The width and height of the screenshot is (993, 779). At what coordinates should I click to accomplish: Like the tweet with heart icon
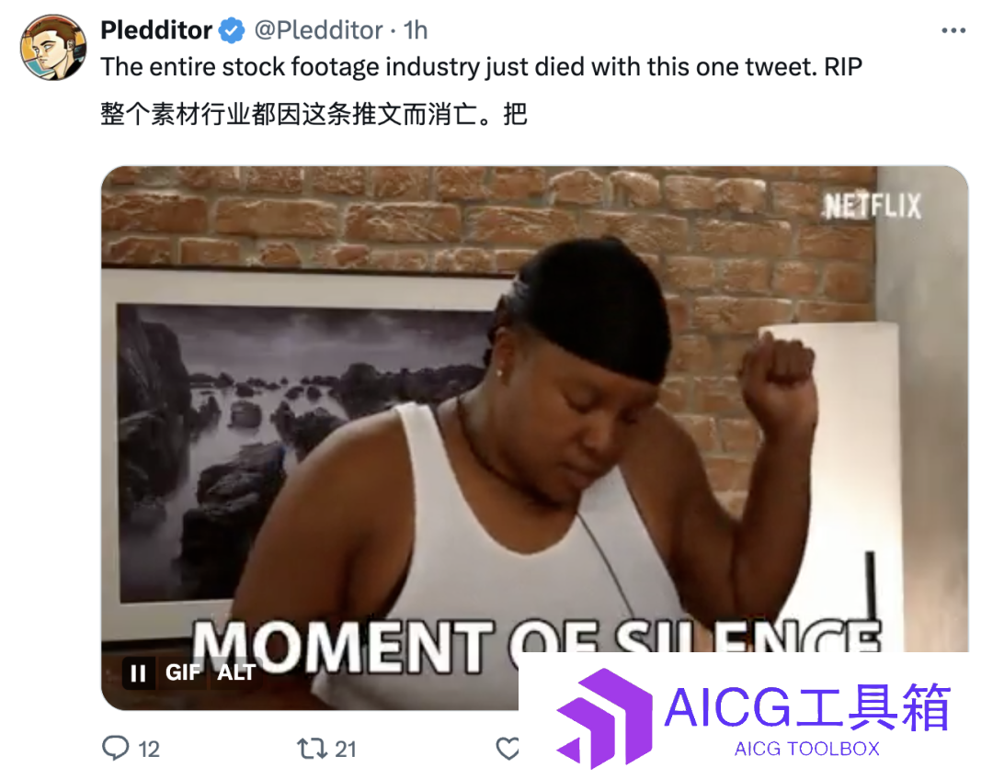pyautogui.click(x=508, y=749)
